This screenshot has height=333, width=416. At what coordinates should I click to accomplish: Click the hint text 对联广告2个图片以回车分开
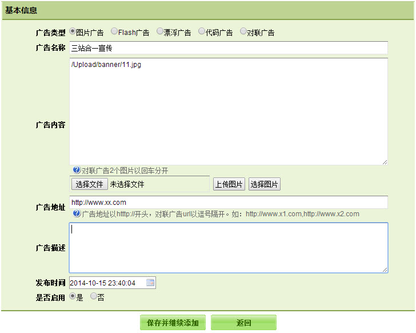(x=125, y=171)
